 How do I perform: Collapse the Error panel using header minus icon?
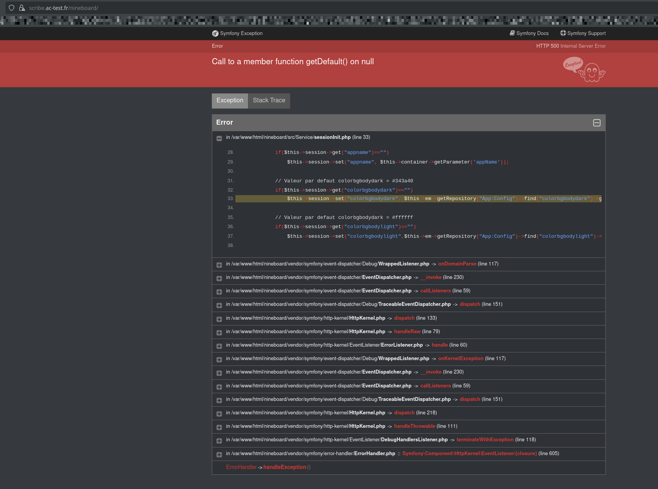tap(596, 123)
